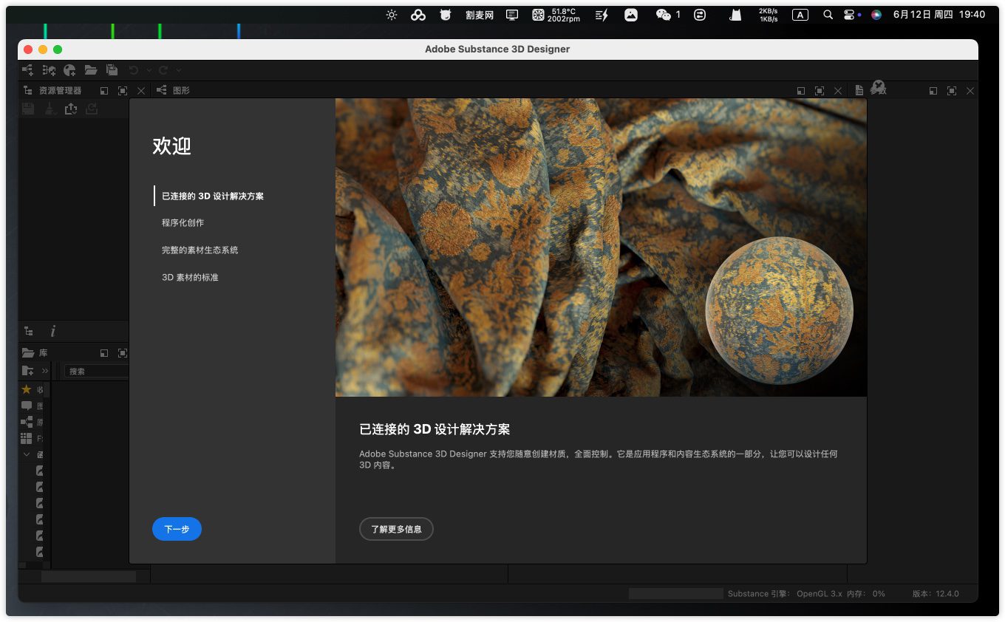The width and height of the screenshot is (1005, 622).
Task: Click the 了解更多信息 button
Action: click(x=396, y=529)
